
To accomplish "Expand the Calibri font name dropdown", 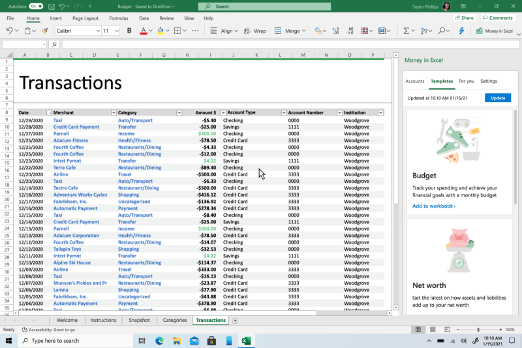I will tap(98, 31).
